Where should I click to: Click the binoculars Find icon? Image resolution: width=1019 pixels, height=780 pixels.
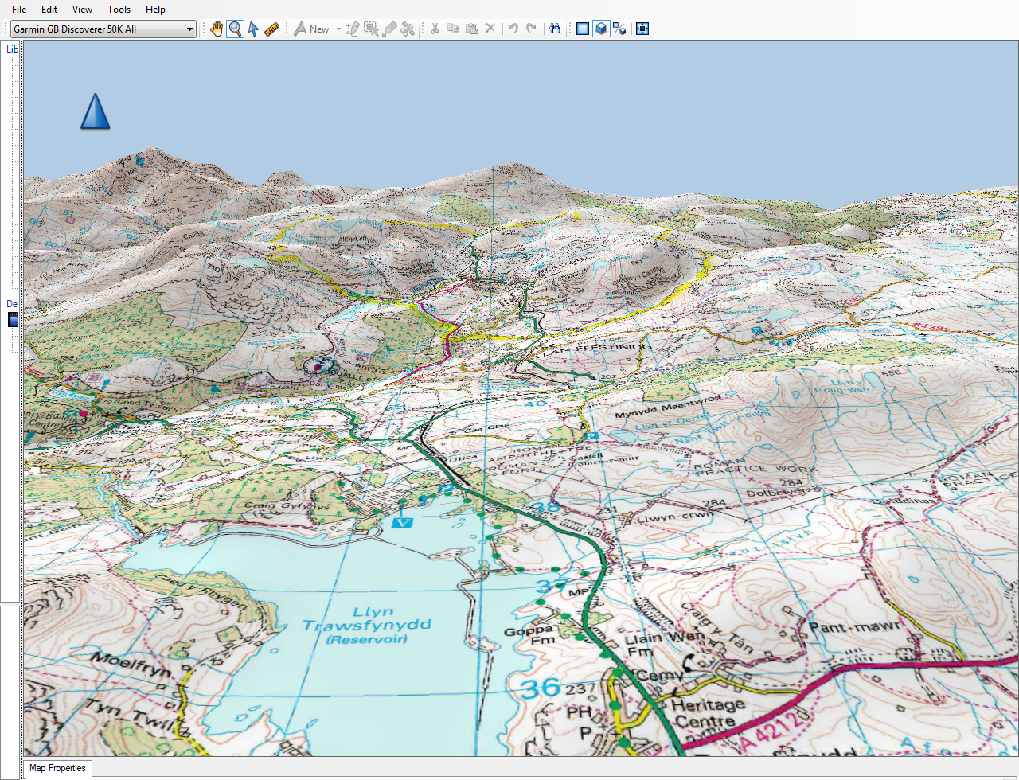pyautogui.click(x=555, y=29)
